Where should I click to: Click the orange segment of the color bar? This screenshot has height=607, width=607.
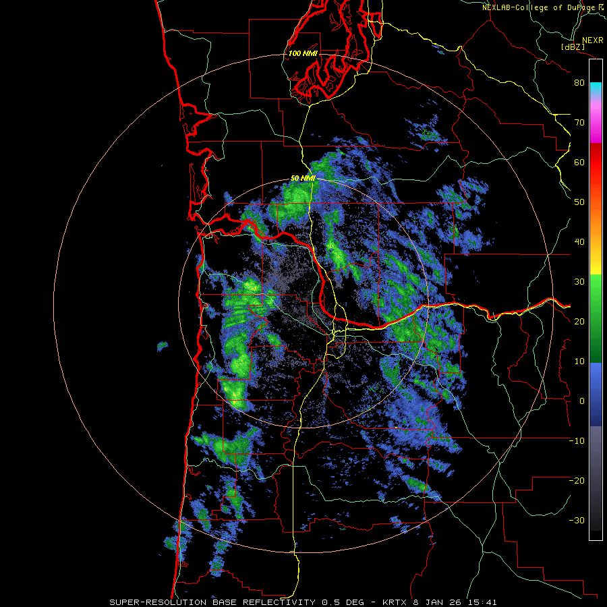point(596,221)
